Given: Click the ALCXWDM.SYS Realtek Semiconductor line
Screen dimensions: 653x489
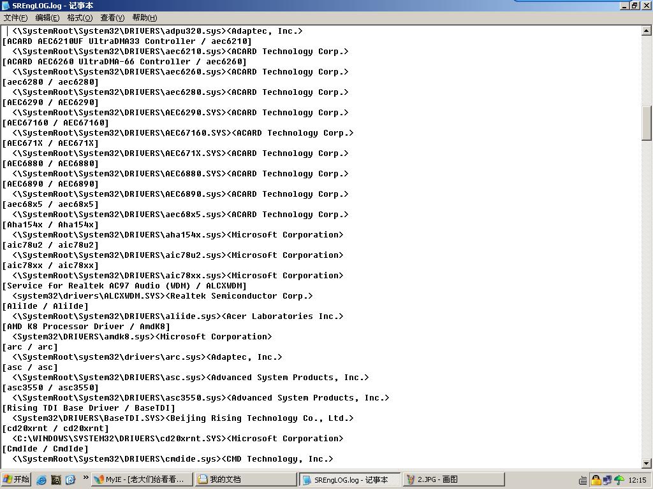Looking at the screenshot, I should click(x=163, y=295).
